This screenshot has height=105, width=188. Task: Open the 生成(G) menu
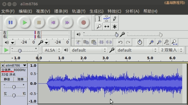pyautogui.click(x=96, y=11)
